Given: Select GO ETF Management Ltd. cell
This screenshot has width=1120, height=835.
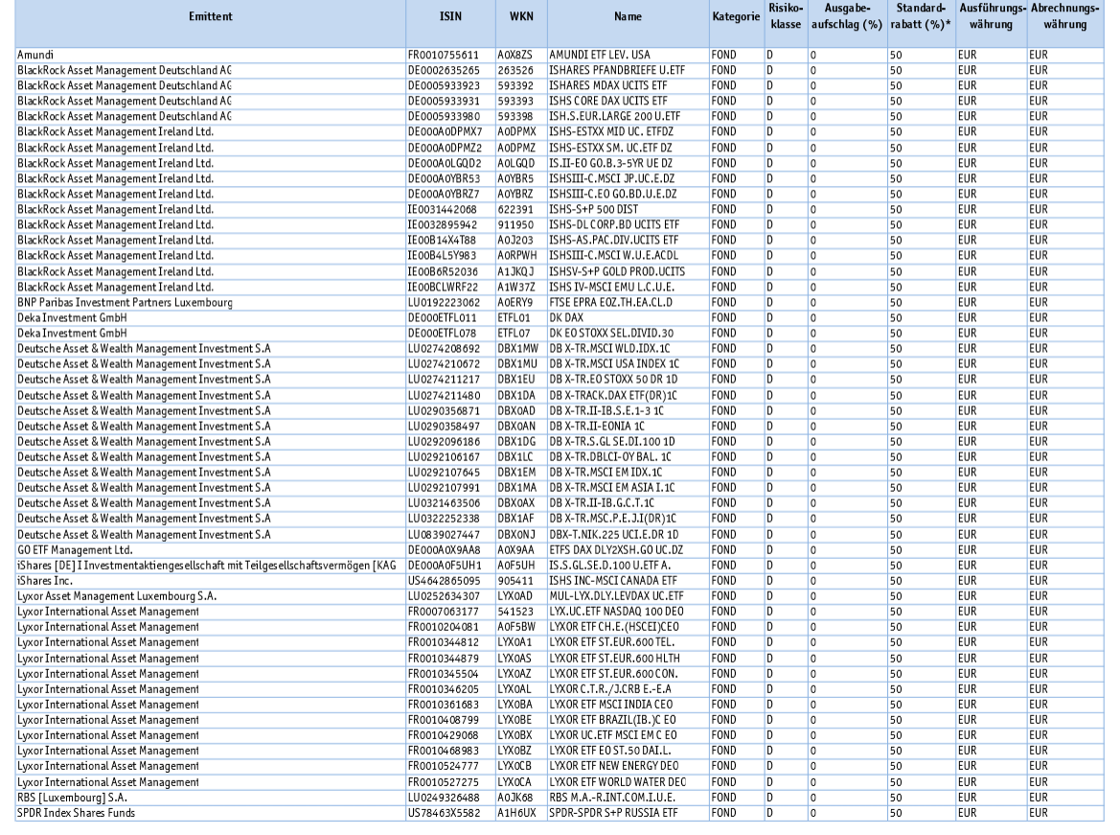Looking at the screenshot, I should tap(211, 550).
